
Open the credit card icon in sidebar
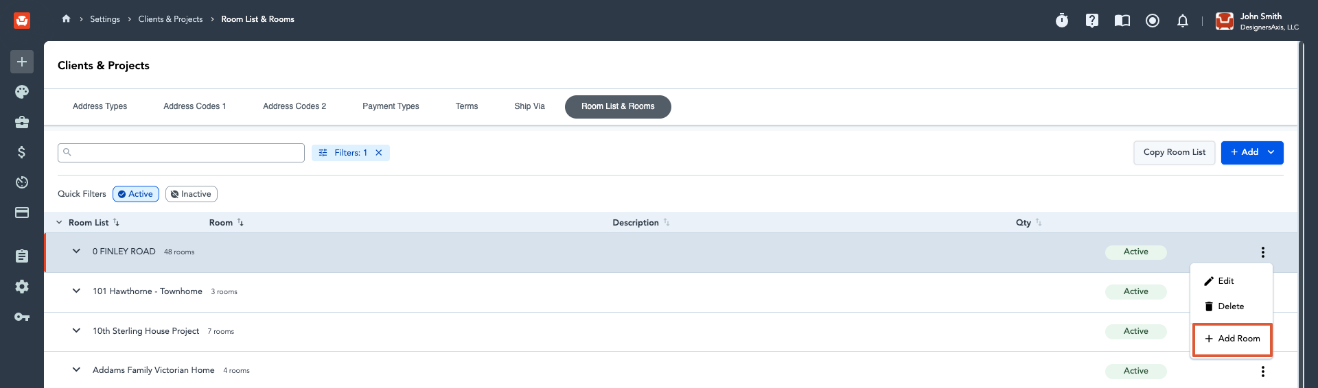22,213
